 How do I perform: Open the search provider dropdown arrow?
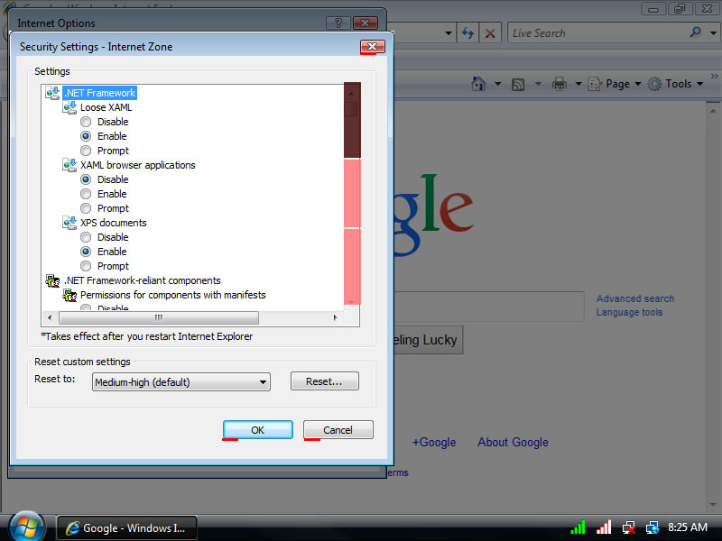click(710, 33)
